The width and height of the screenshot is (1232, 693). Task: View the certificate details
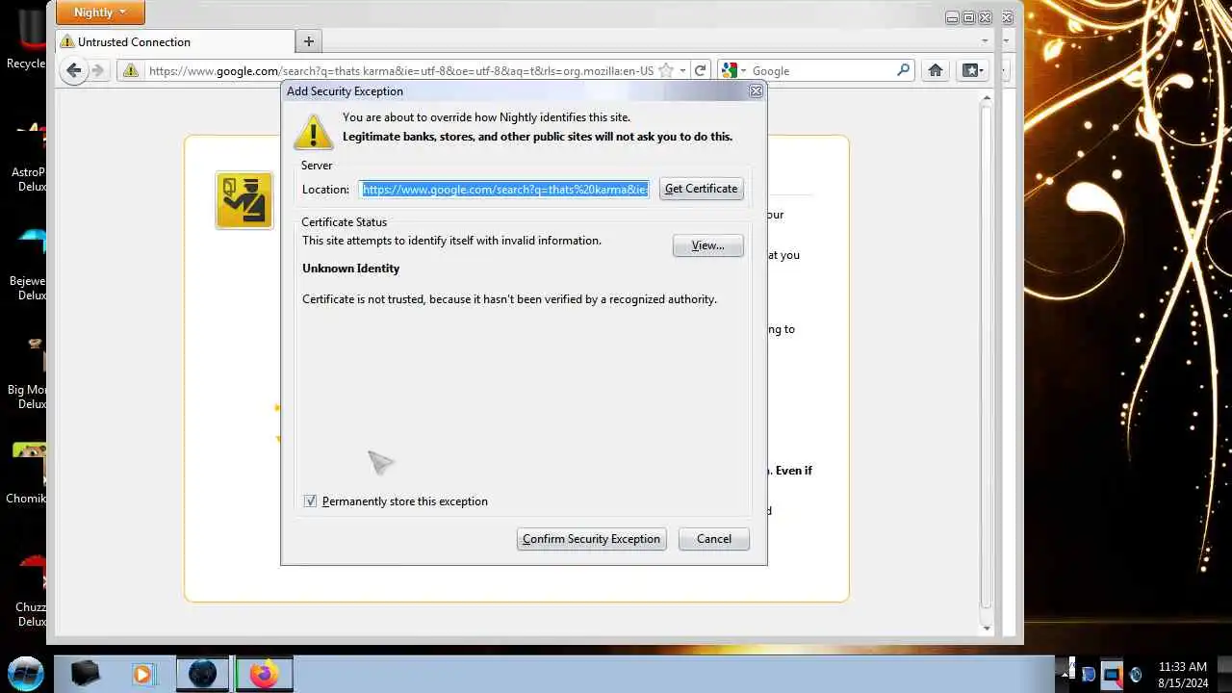[x=707, y=245]
